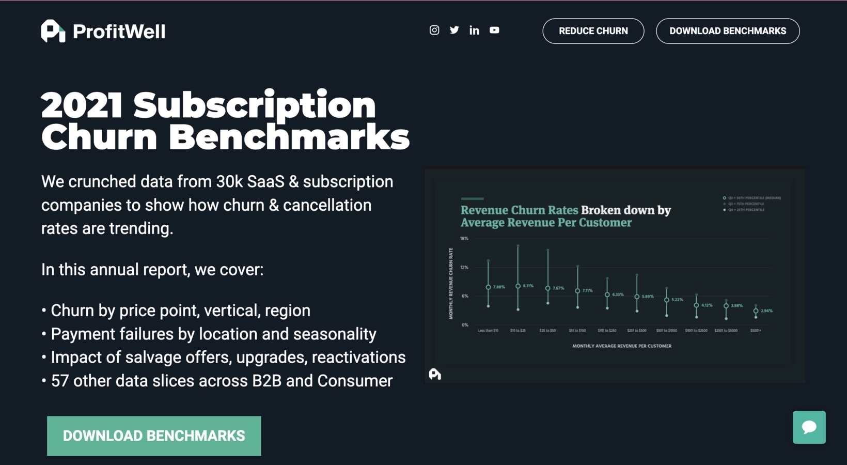Click the 2021 Subscription Churn Benchmarks headline
This screenshot has width=847, height=465.
coord(225,120)
